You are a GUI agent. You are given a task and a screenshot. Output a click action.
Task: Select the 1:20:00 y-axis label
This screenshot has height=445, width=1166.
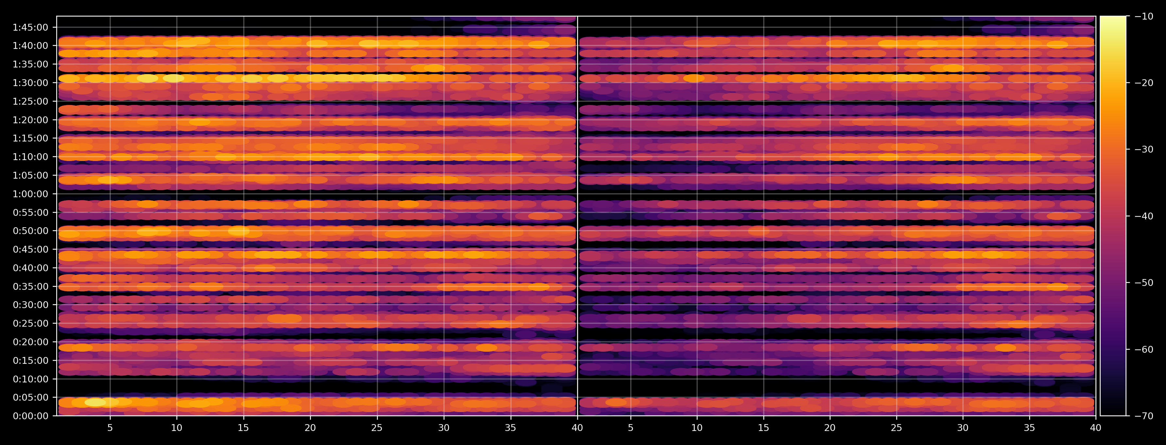(30, 120)
